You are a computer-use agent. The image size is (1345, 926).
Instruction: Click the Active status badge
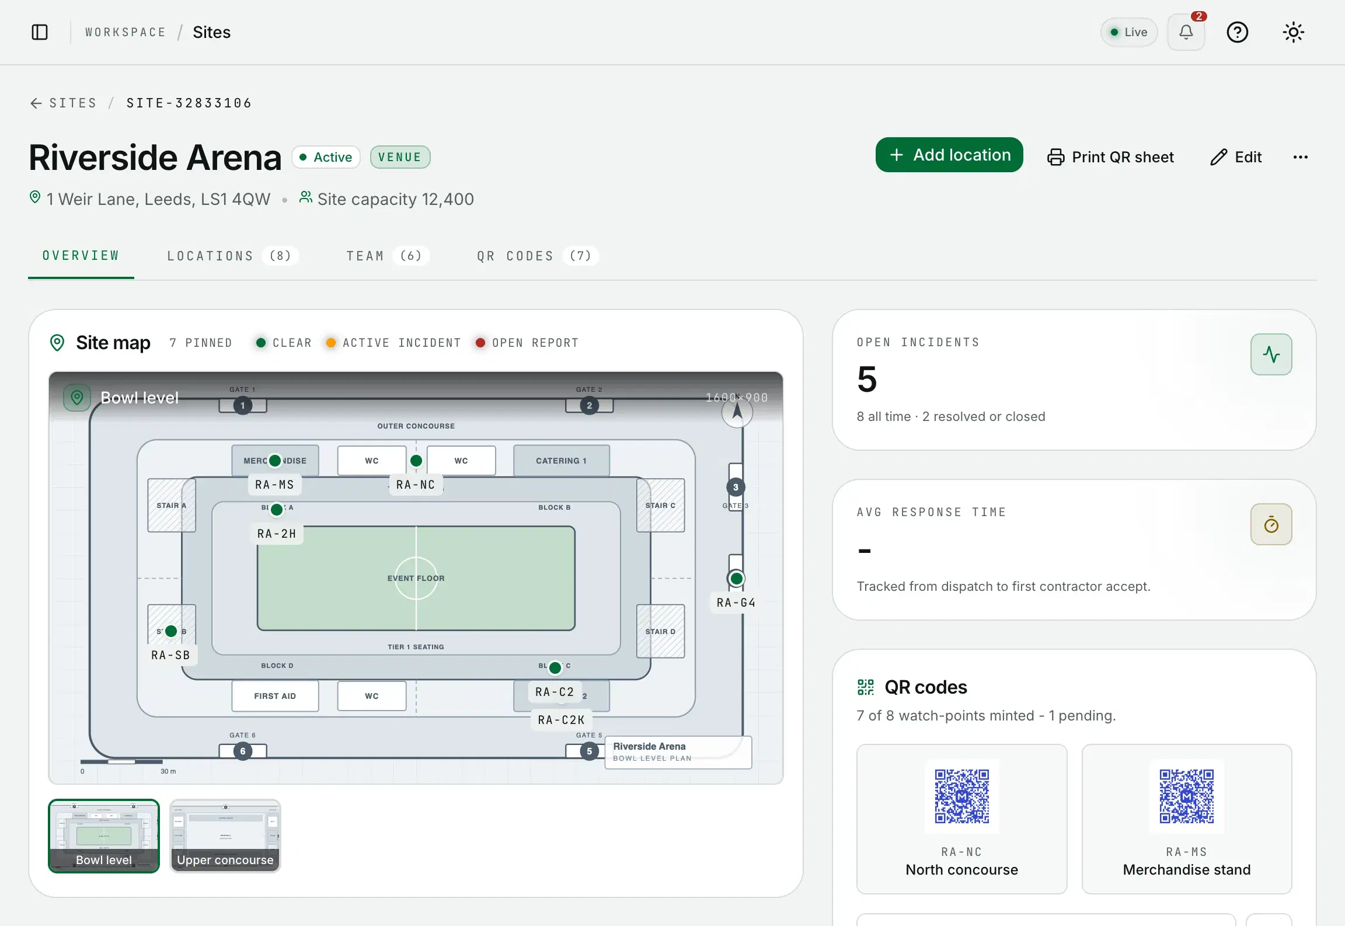pyautogui.click(x=326, y=157)
